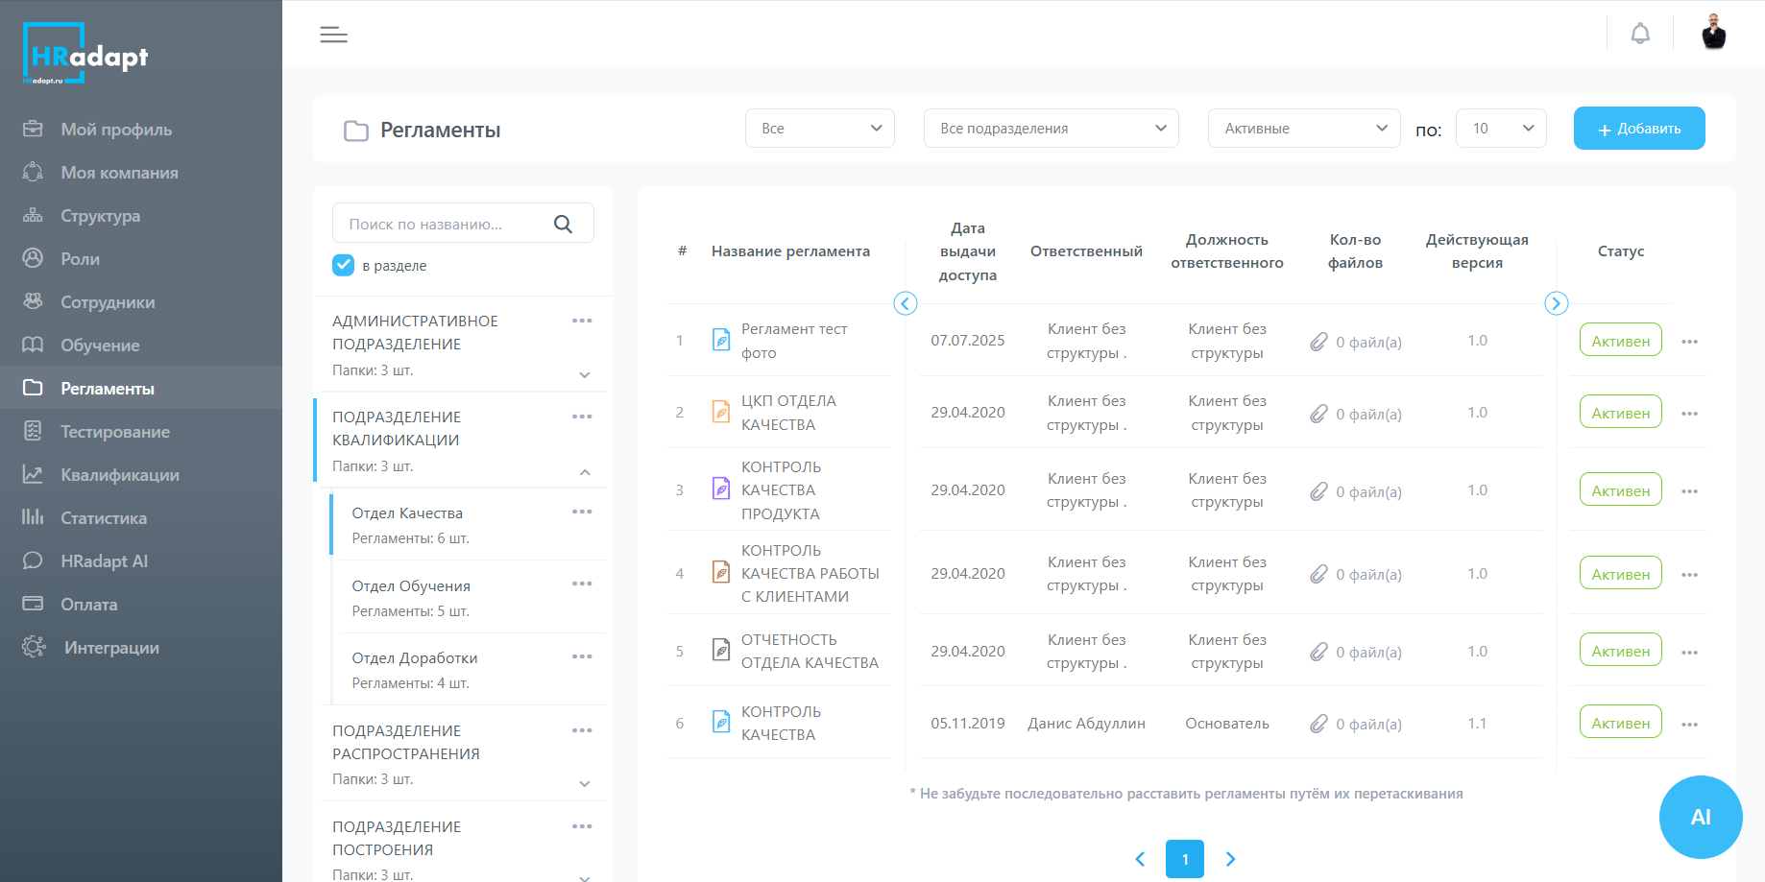
Task: Click the Добавить button
Action: coord(1638,129)
